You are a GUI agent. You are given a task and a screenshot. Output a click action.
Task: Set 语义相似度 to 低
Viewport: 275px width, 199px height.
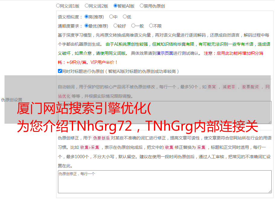point(125,17)
